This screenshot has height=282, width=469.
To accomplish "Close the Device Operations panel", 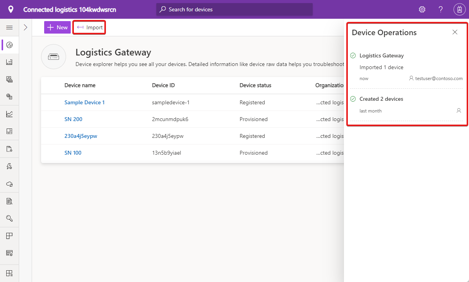I will pos(455,32).
